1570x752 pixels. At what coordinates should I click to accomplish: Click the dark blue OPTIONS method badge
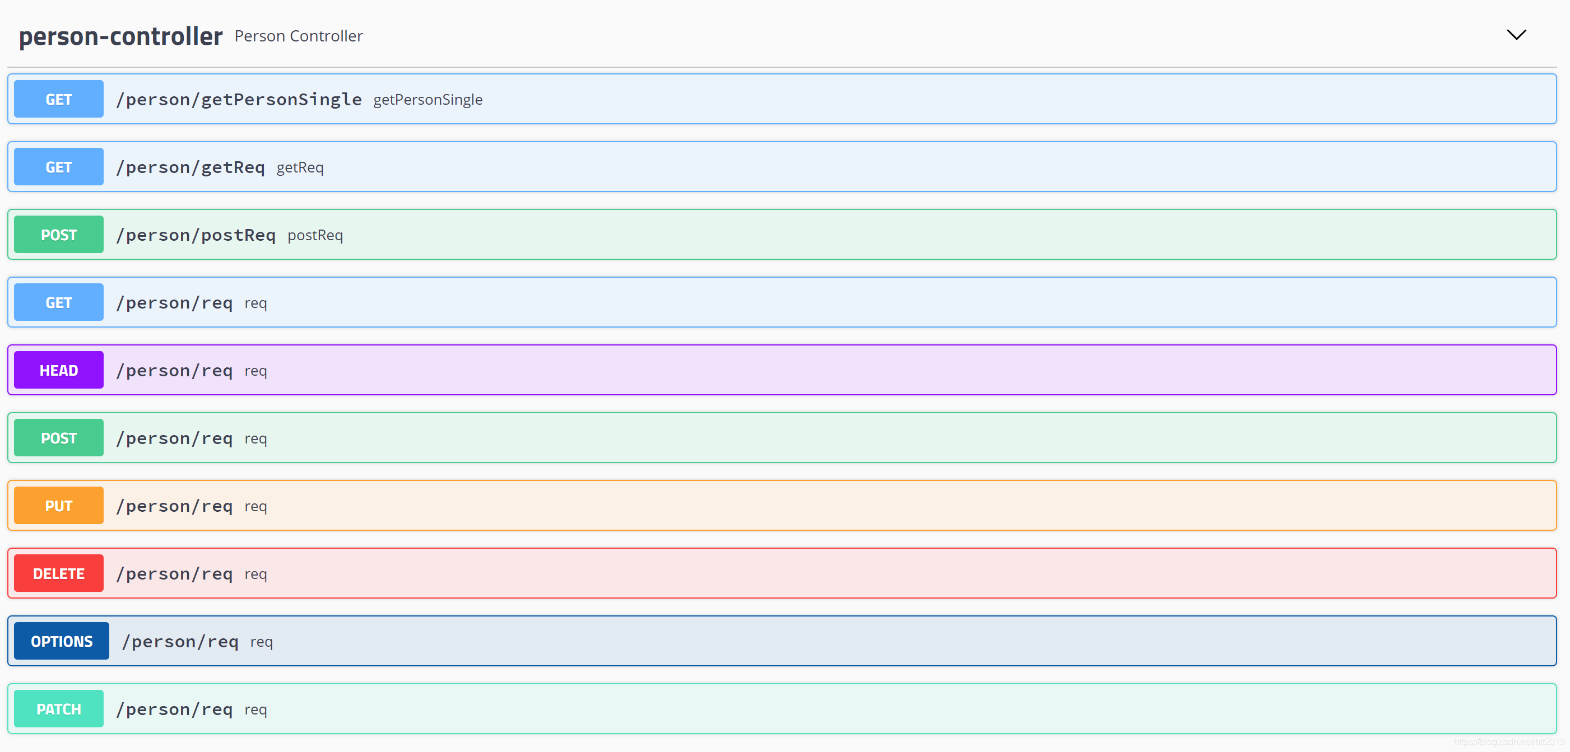tap(62, 641)
